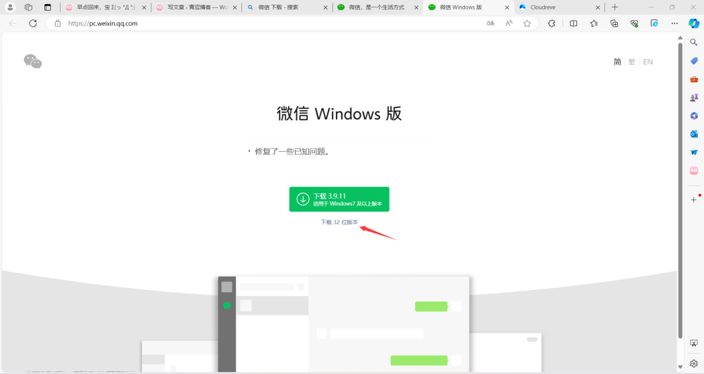Switch to the Cloudreve tab

(559, 7)
